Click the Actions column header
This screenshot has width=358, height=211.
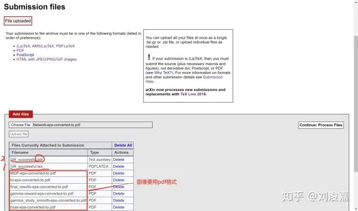click(123, 152)
